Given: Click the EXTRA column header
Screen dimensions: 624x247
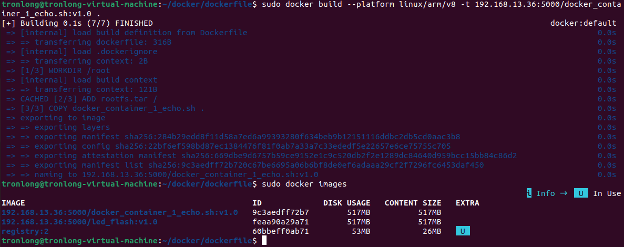Looking at the screenshot, I should [x=467, y=203].
